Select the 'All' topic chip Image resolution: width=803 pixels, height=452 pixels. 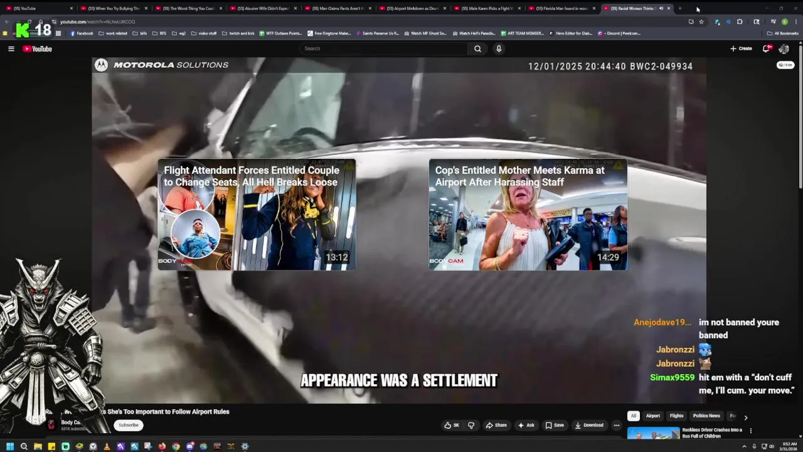[x=634, y=416]
